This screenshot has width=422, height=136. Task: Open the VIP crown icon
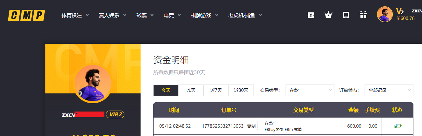(x=328, y=15)
